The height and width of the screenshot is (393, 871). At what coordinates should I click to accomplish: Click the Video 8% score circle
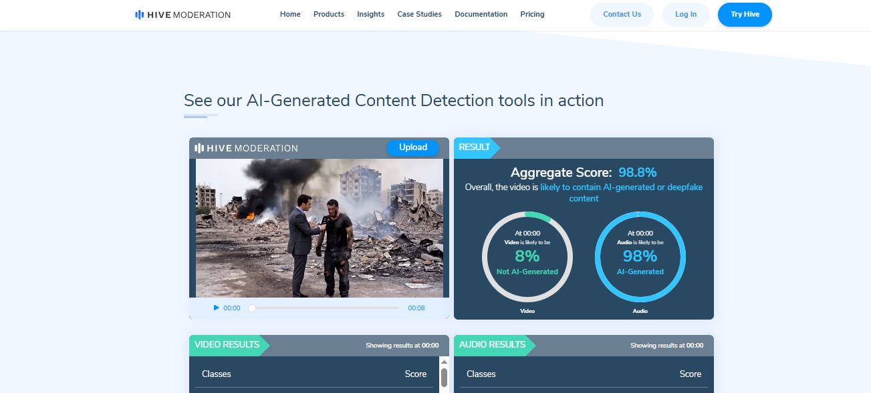coord(527,256)
